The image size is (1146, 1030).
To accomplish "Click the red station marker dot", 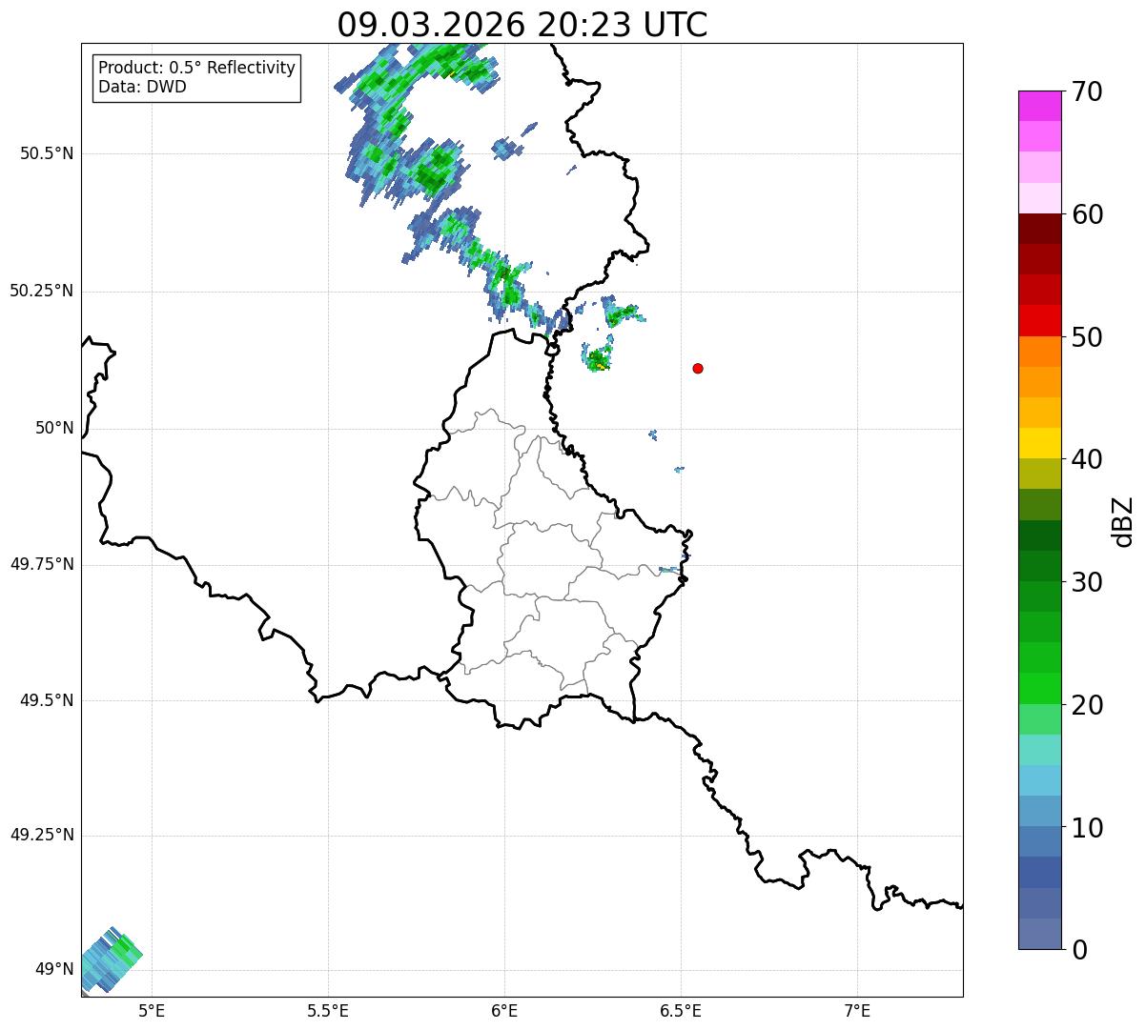I will tap(698, 368).
